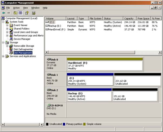
Task: Click the Back arrow toolbar icon
Action: click(4, 13)
